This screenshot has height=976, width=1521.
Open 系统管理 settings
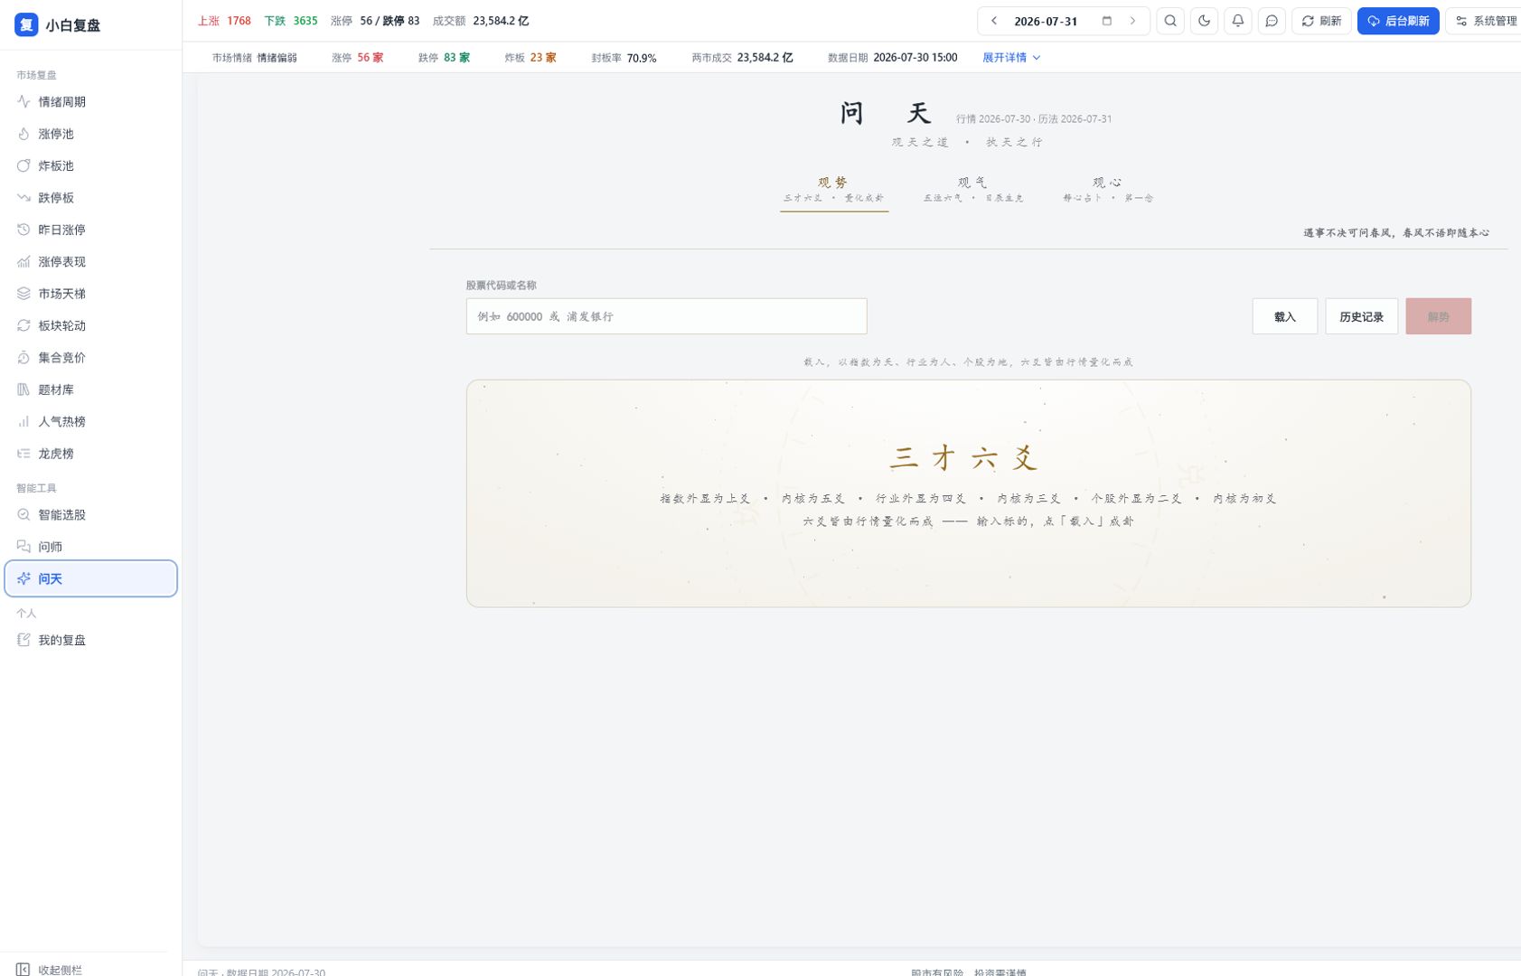click(x=1485, y=21)
